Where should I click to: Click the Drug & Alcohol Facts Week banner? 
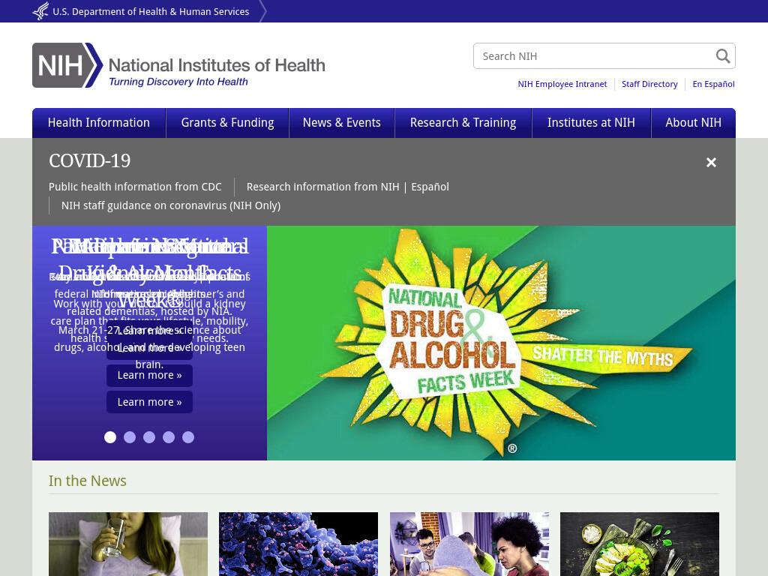501,343
